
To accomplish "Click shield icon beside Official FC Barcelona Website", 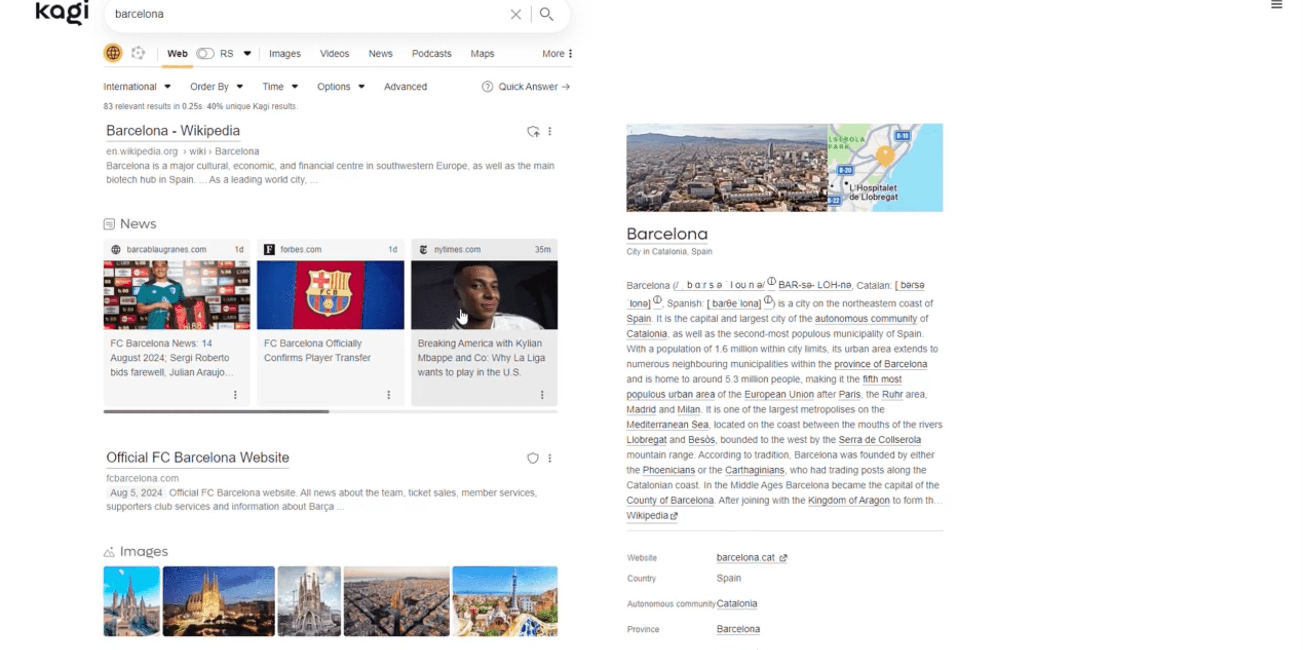I will click(533, 458).
